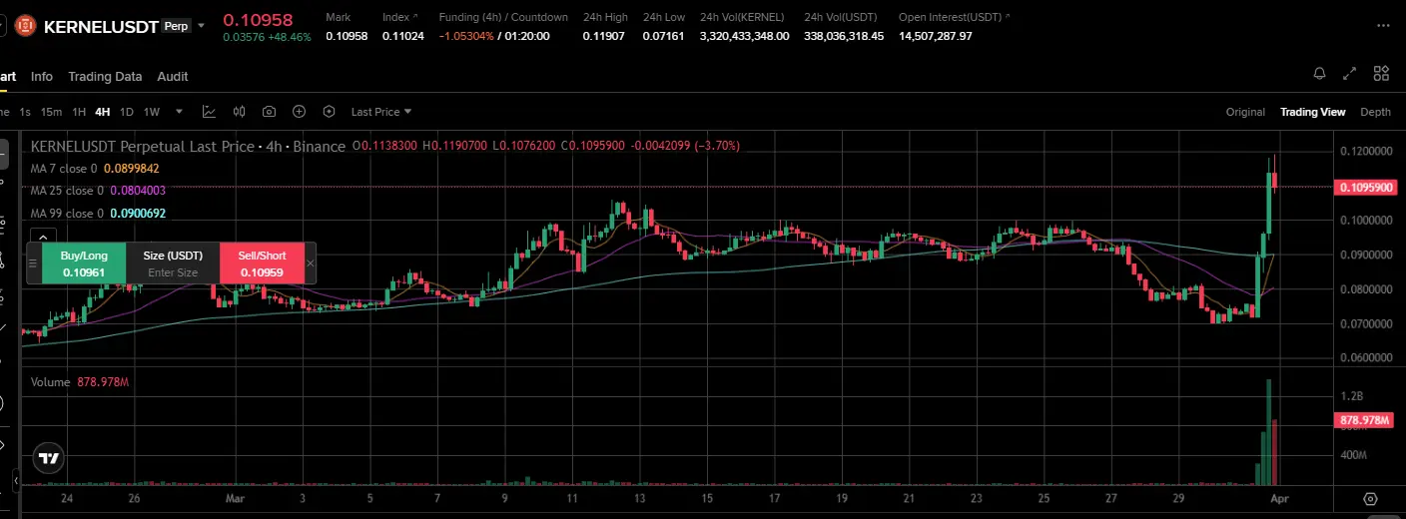Click the Index price 0.11024 value
Viewport: 1406px width, 519px height.
pos(403,36)
